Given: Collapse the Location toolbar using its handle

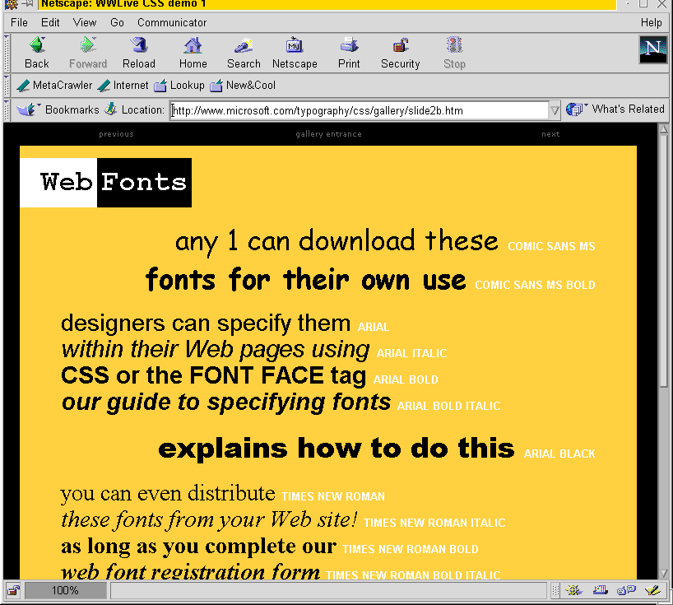Looking at the screenshot, I should (x=7, y=110).
